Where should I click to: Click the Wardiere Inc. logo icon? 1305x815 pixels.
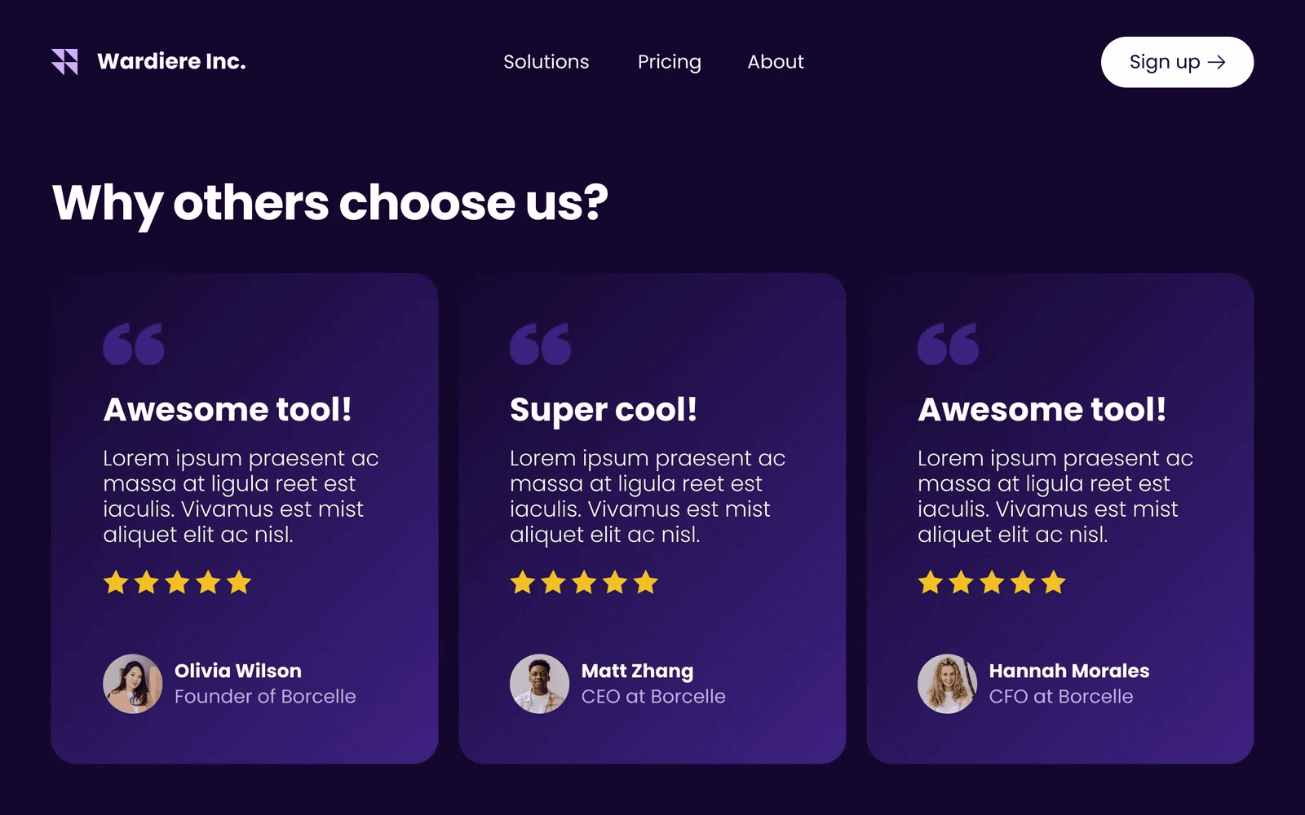pos(64,62)
